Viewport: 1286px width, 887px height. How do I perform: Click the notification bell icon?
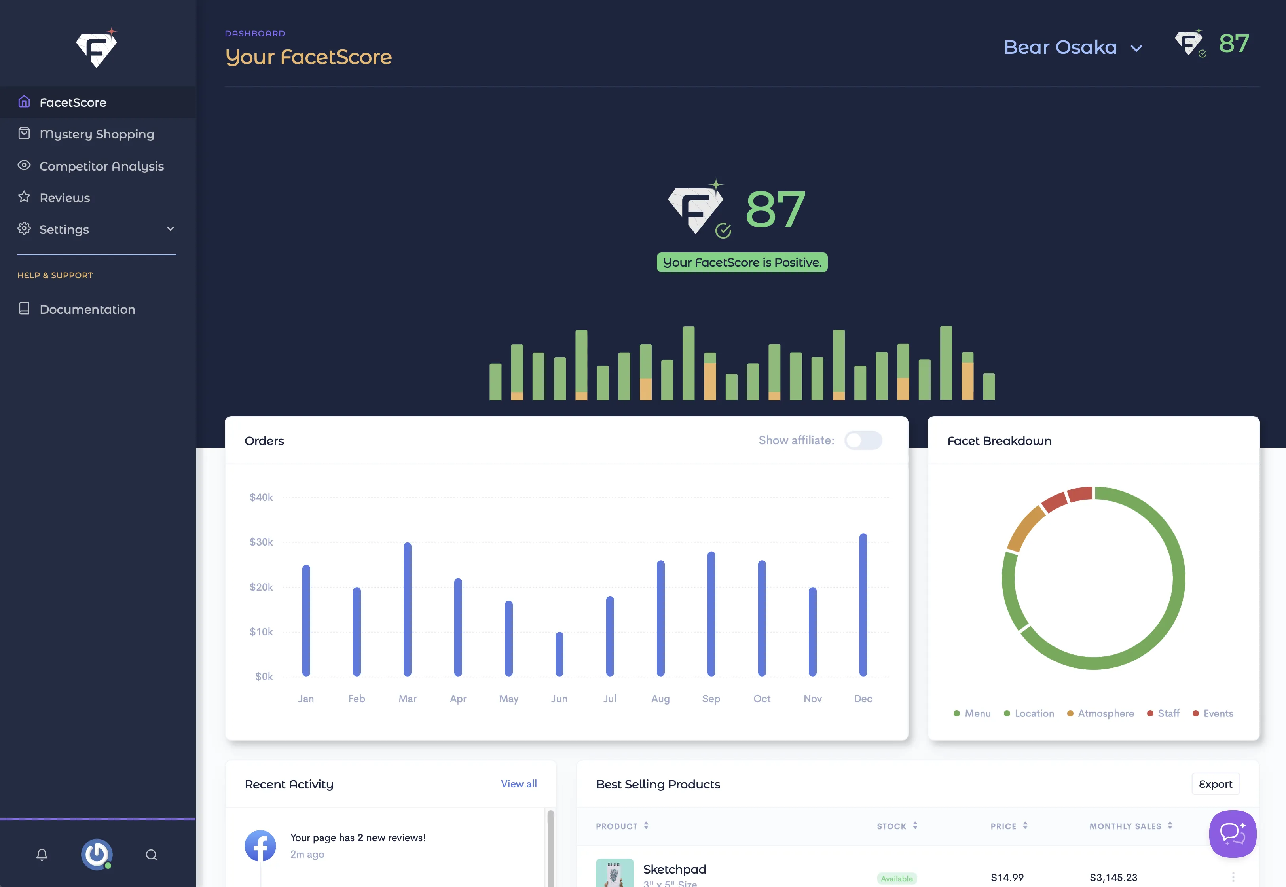(42, 854)
